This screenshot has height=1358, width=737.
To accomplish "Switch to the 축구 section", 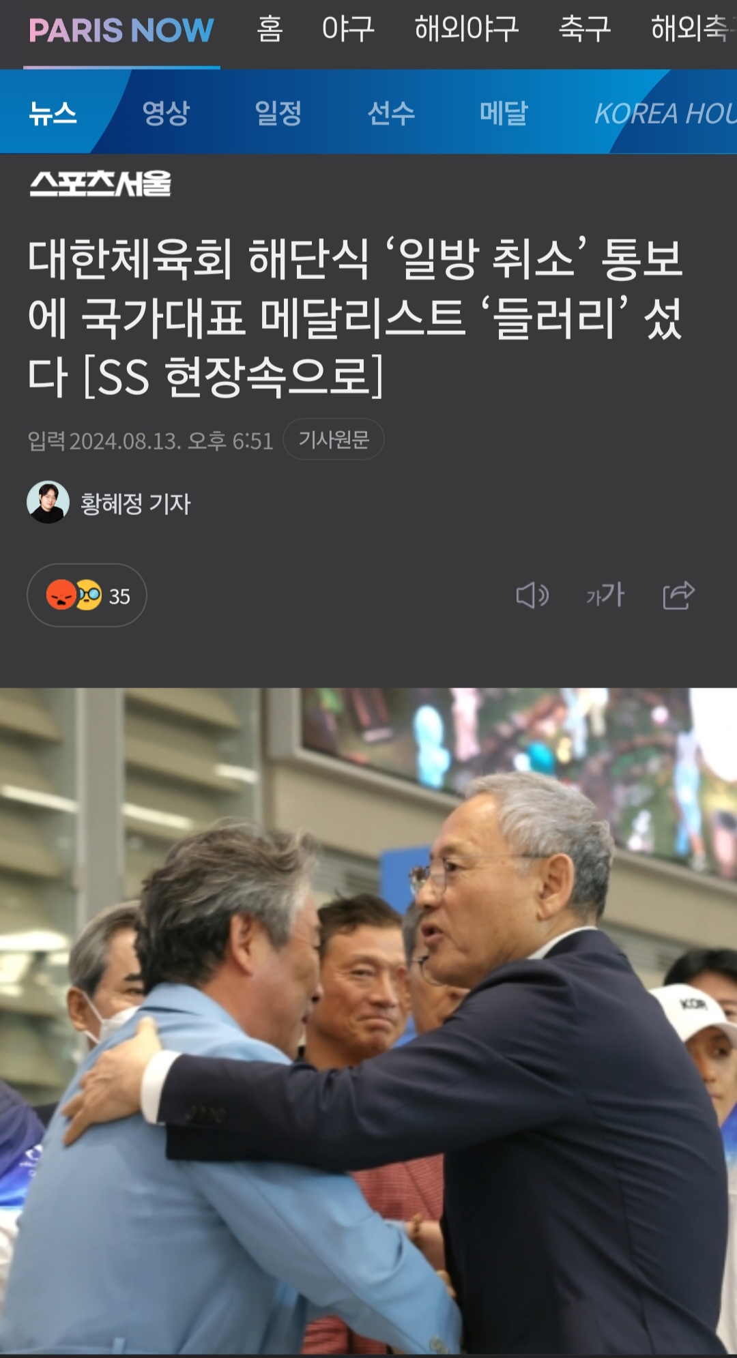I will [585, 29].
